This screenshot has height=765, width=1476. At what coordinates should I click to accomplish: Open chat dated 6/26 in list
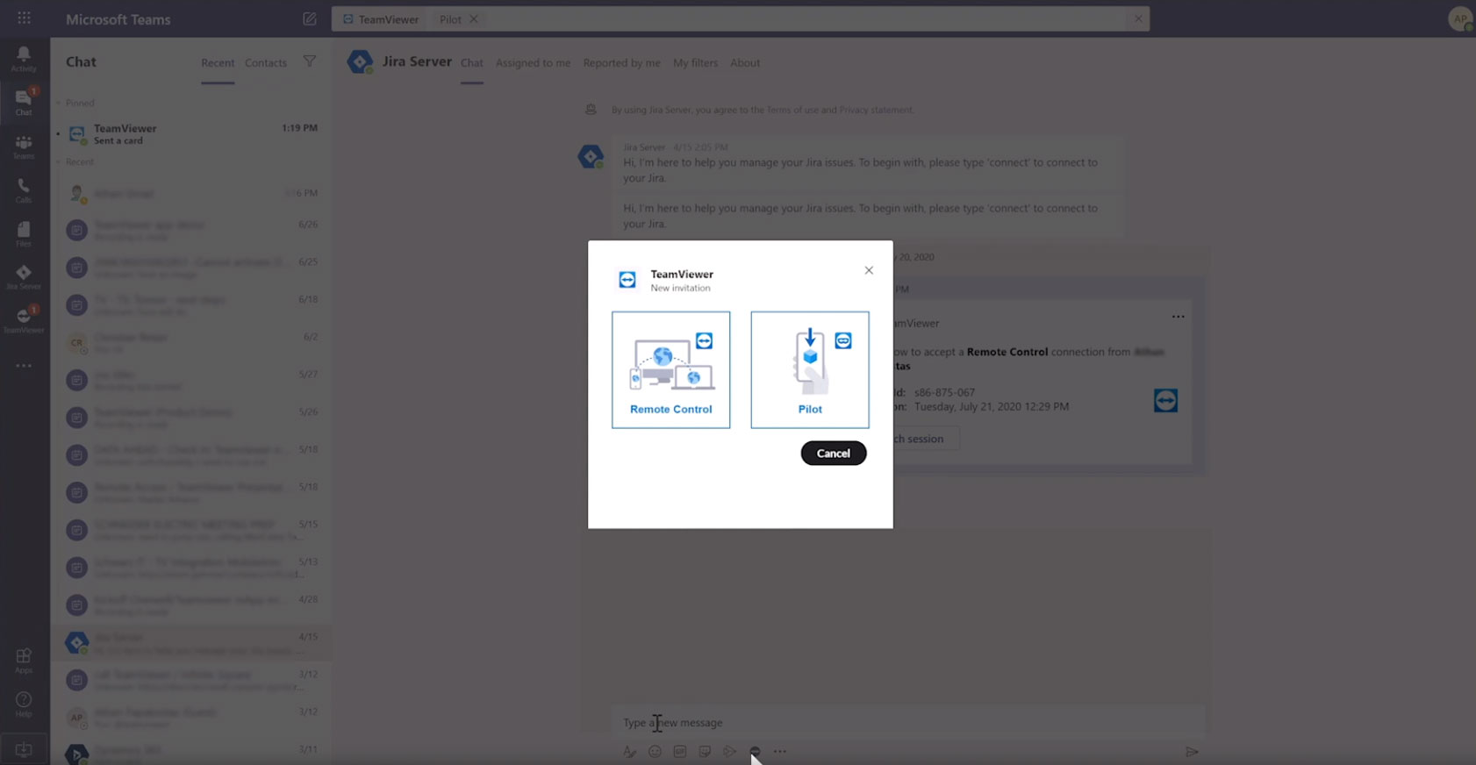coord(193,230)
